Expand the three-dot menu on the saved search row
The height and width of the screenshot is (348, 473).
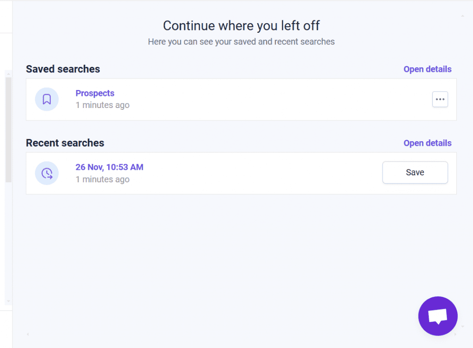pyautogui.click(x=440, y=99)
